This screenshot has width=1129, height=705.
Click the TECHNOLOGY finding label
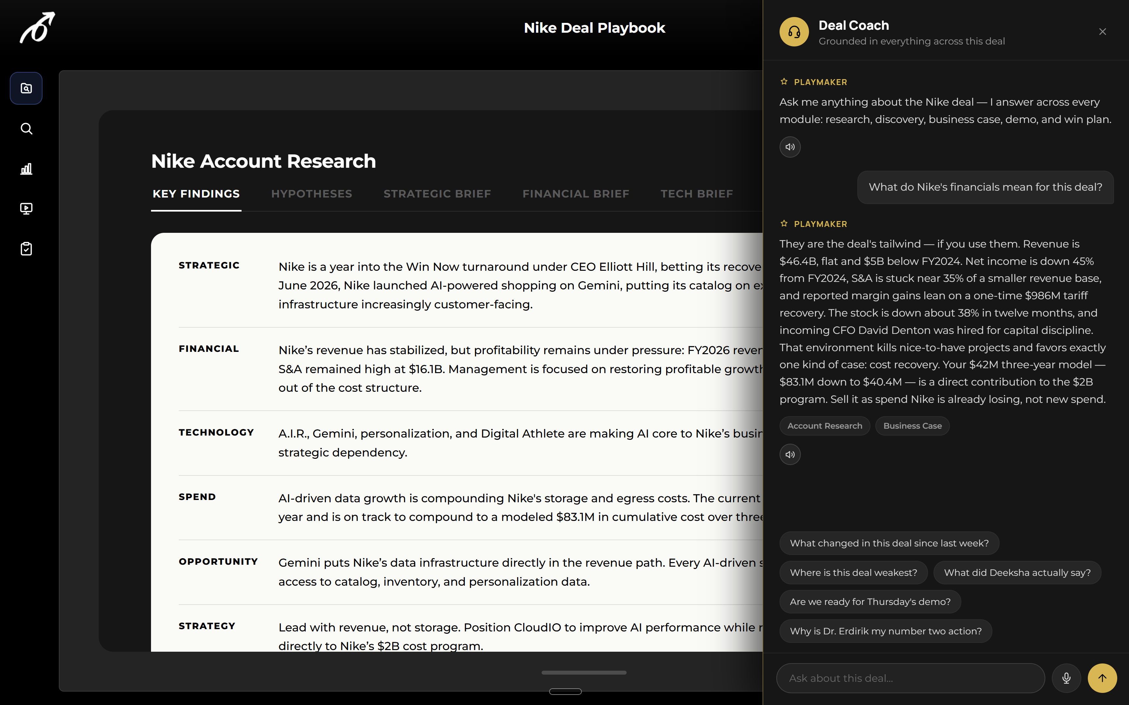tap(216, 432)
